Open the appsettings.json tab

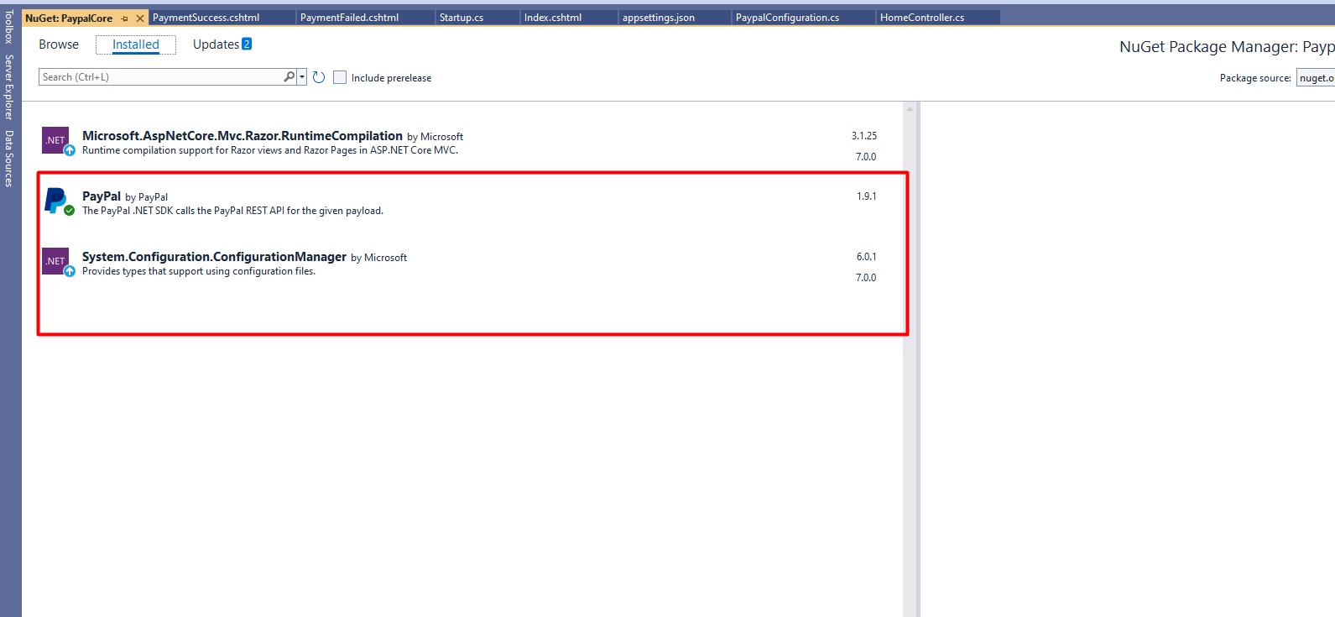click(x=675, y=18)
